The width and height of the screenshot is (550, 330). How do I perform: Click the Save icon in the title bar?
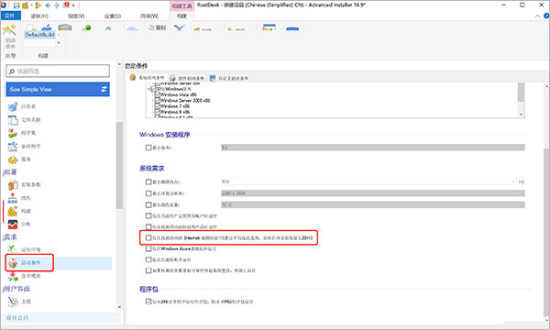pyautogui.click(x=16, y=5)
